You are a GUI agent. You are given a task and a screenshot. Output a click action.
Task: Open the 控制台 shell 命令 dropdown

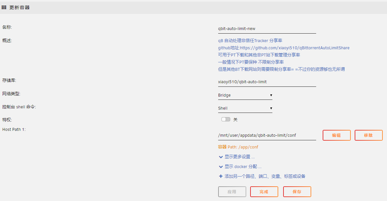tap(245, 108)
